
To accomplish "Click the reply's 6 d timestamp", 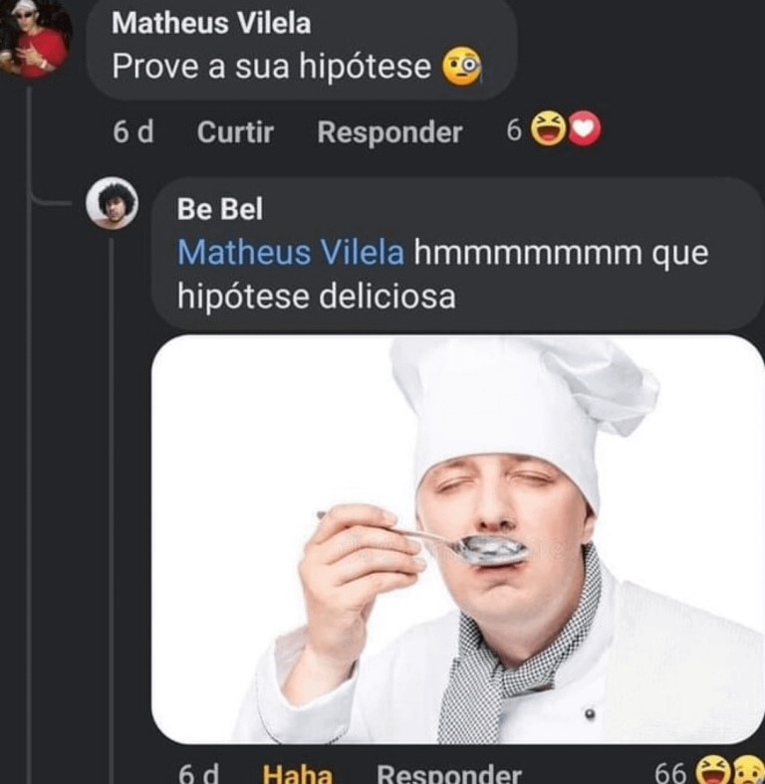I will 199,773.
